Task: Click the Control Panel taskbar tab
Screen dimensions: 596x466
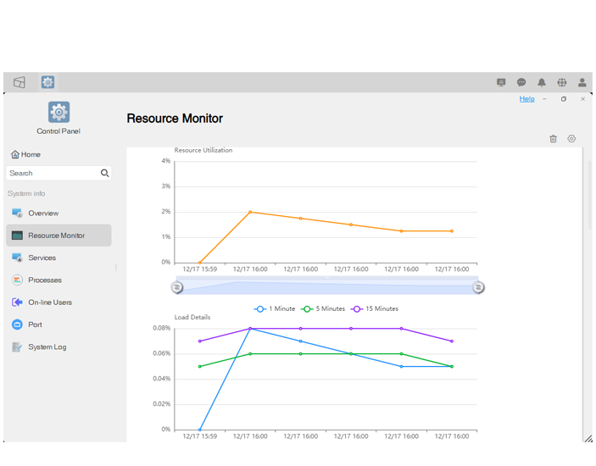Action: (47, 82)
